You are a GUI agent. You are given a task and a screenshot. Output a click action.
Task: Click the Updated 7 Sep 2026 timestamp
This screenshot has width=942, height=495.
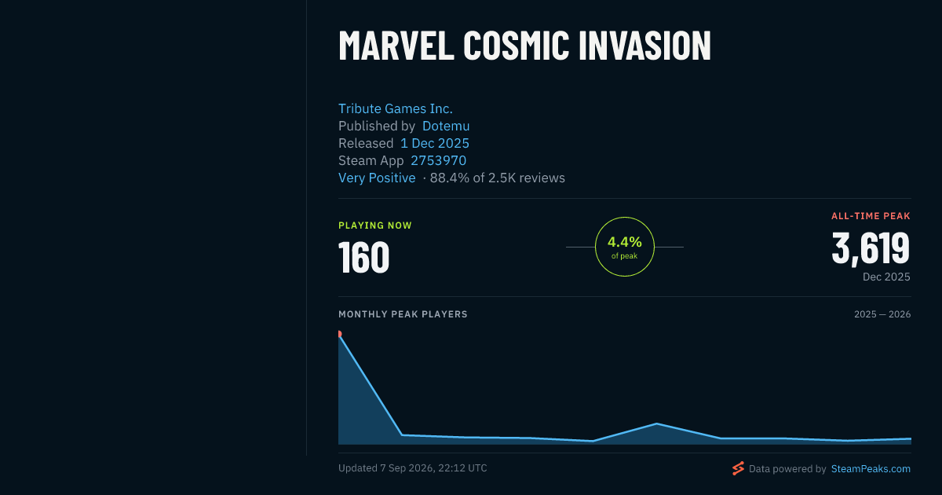[413, 468]
